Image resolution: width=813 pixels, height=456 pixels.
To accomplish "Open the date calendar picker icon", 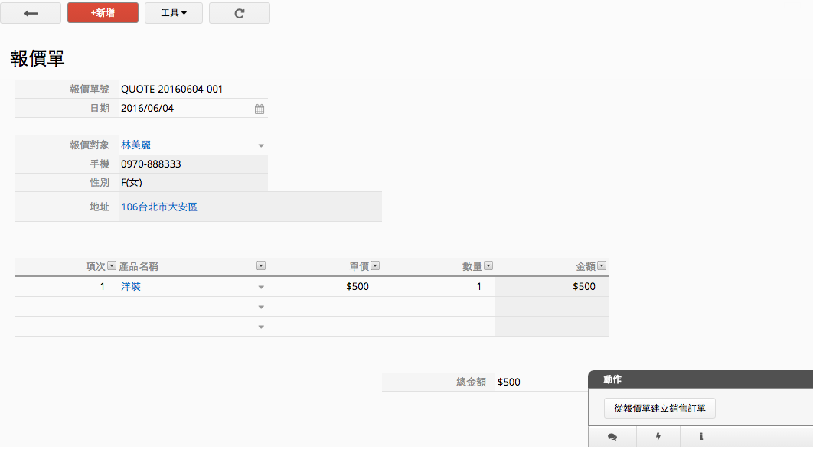I will pos(260,109).
